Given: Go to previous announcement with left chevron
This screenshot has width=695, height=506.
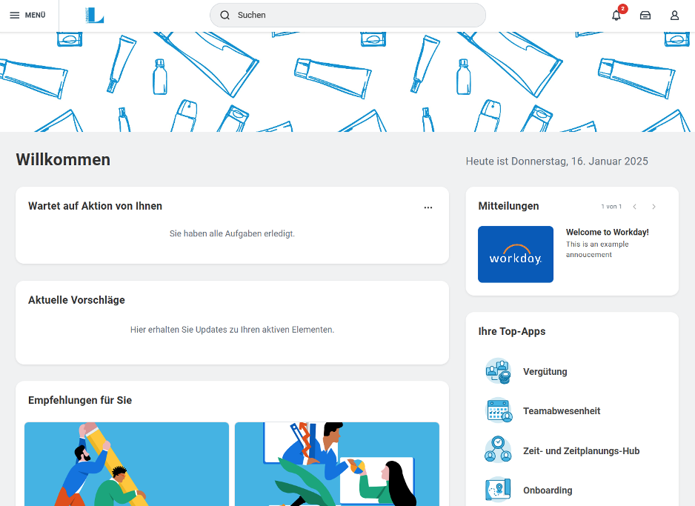Looking at the screenshot, I should 634,207.
